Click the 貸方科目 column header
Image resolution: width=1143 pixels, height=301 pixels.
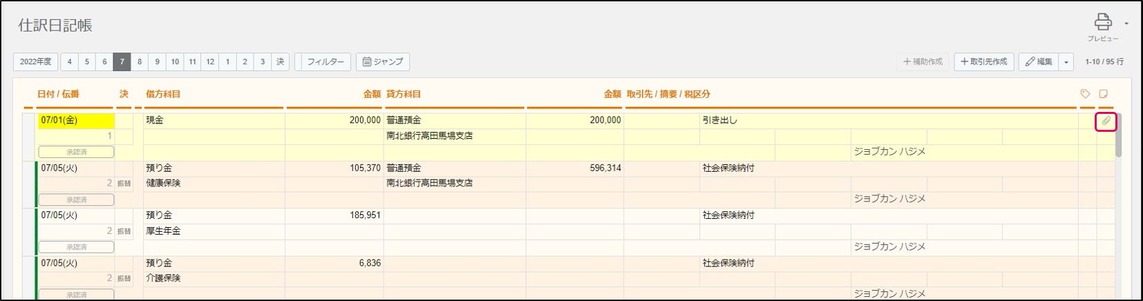(x=404, y=94)
